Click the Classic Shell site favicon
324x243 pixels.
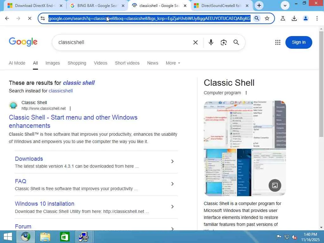13,105
